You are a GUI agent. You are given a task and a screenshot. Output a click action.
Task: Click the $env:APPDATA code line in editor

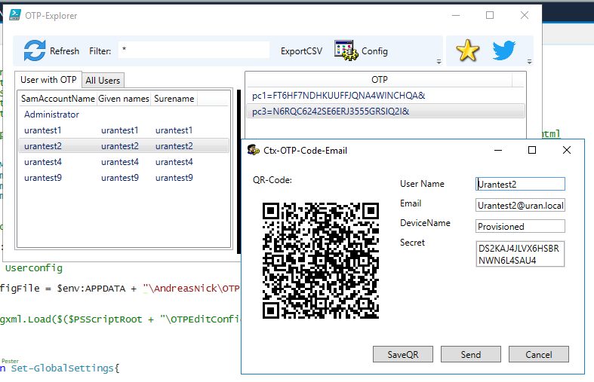(120, 289)
